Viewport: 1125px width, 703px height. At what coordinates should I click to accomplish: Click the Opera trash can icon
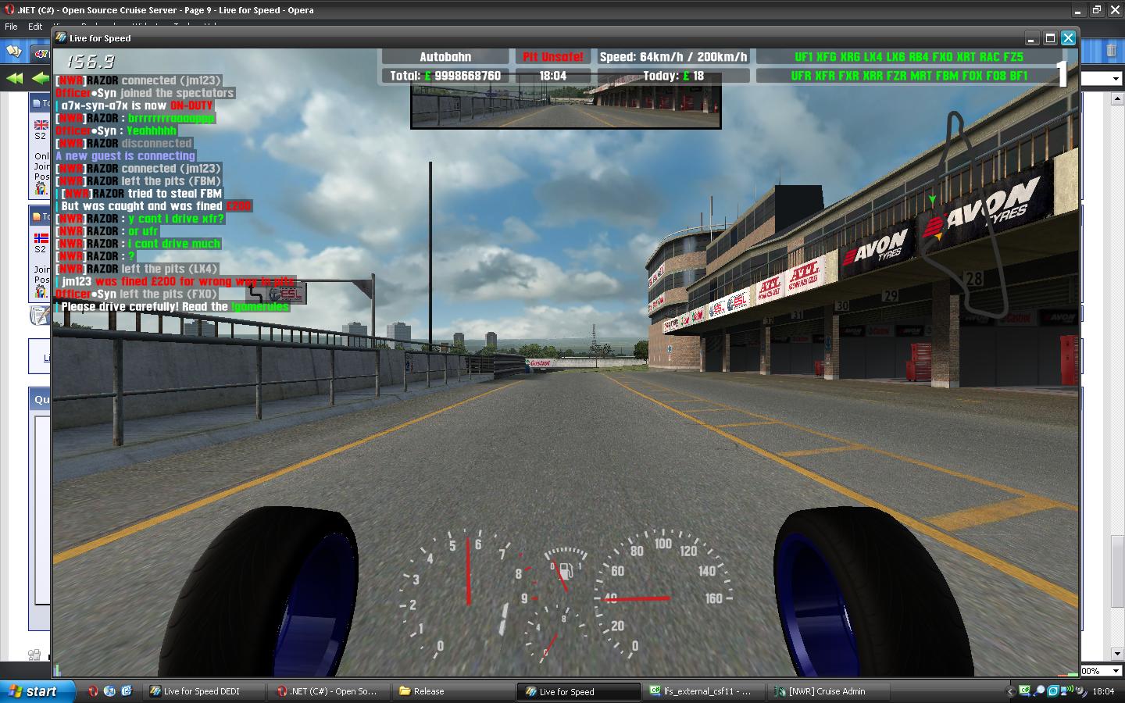(1111, 52)
